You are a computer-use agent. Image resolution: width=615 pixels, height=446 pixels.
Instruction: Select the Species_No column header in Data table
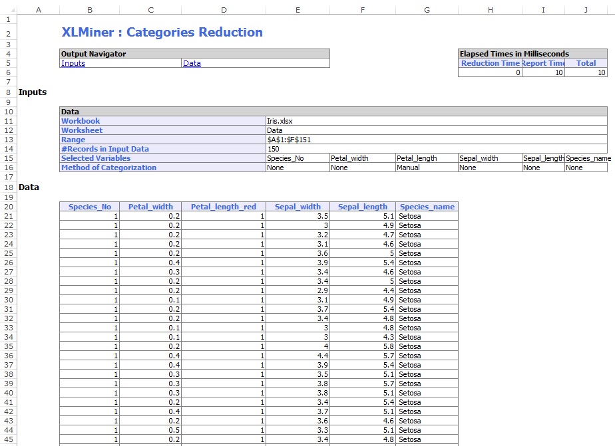pyautogui.click(x=90, y=207)
